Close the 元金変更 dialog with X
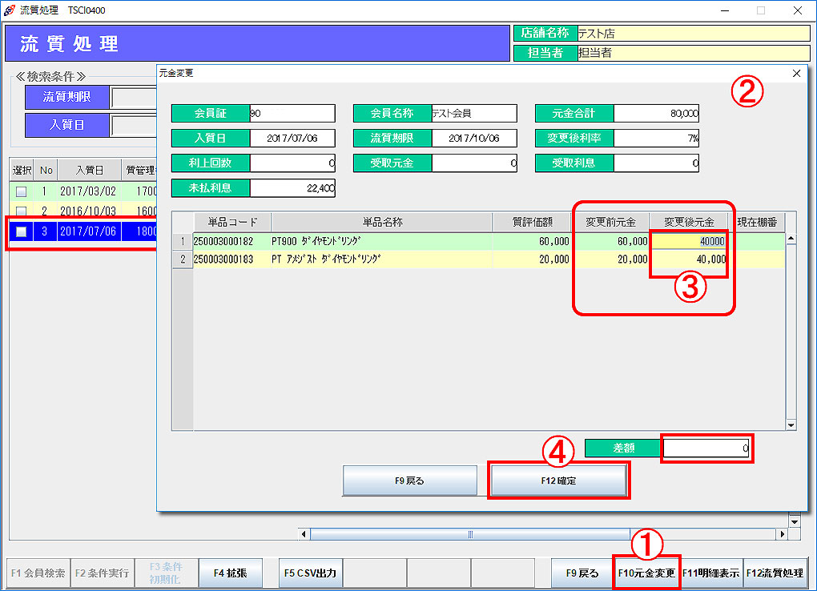The height and width of the screenshot is (591, 817). pyautogui.click(x=796, y=73)
